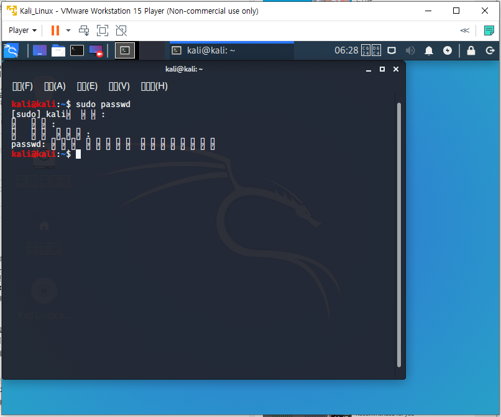Click the log out panel icon
Image resolution: width=501 pixels, height=417 pixels.
(490, 50)
